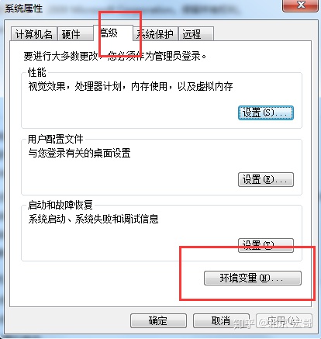Viewport: 321px width, 339px height.
Task: Click the 启动和故障恢复 group heading
Action: (60, 205)
